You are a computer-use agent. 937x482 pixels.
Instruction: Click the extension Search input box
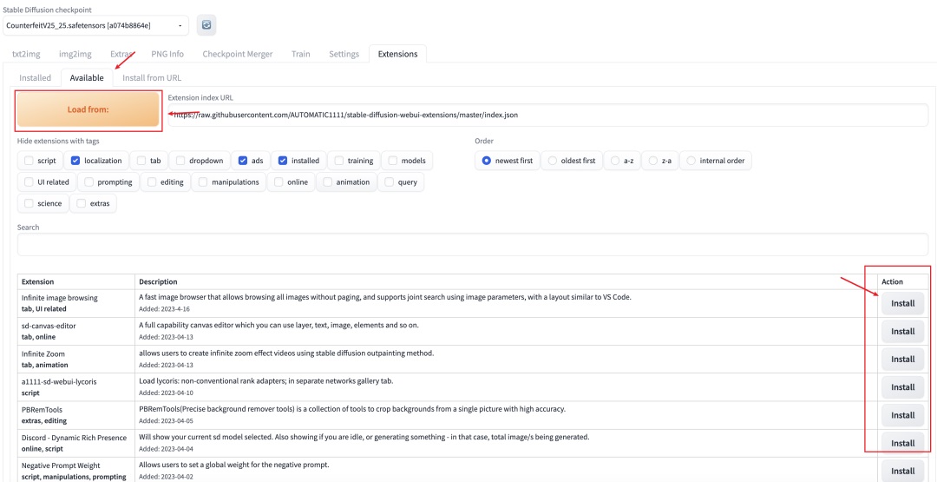(472, 245)
